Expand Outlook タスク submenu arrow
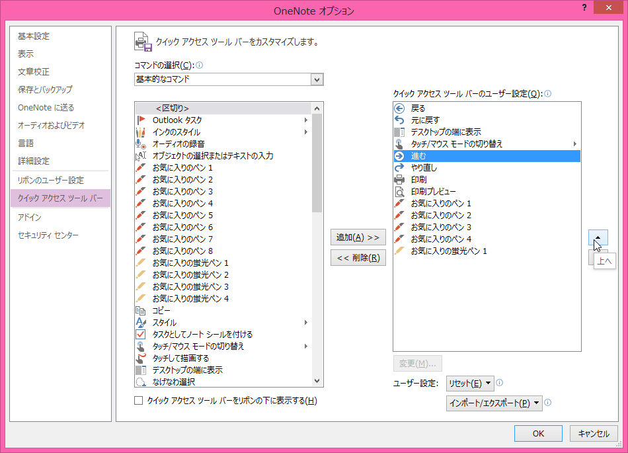This screenshot has height=453, width=628. (306, 120)
